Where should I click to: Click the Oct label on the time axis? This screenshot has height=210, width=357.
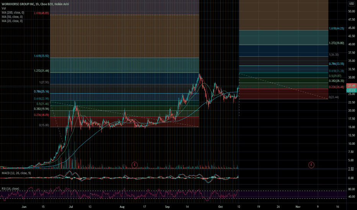[220, 207]
